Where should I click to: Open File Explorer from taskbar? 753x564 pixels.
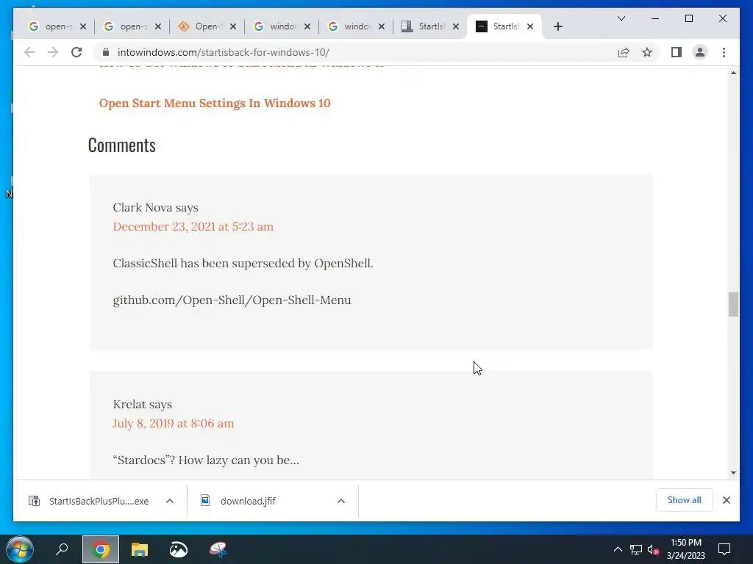click(x=140, y=549)
